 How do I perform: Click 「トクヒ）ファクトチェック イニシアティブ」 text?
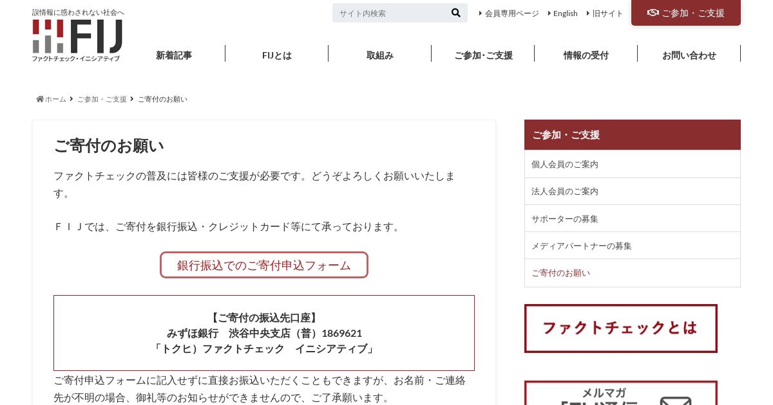(264, 348)
